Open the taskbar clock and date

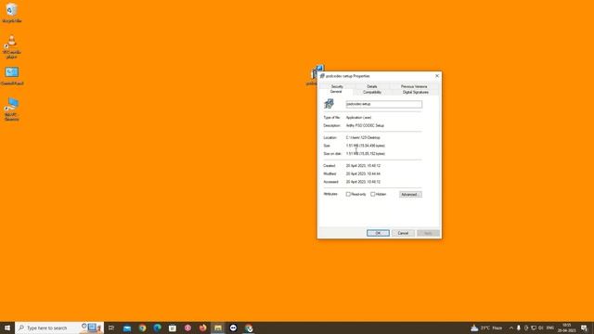pos(567,328)
